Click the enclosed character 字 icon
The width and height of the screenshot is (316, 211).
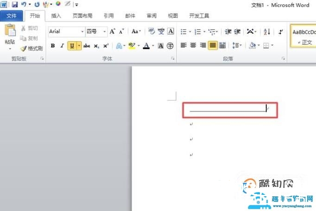point(170,46)
